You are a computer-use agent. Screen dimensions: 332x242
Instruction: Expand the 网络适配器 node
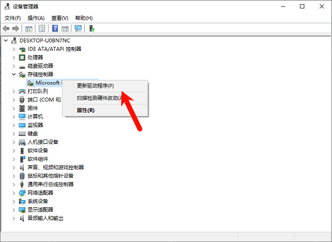(14, 193)
